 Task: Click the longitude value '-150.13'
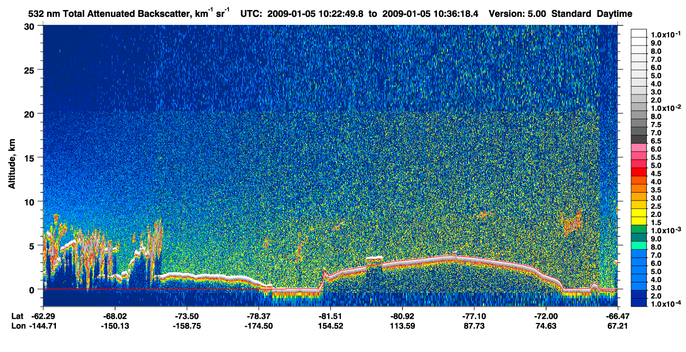click(115, 326)
